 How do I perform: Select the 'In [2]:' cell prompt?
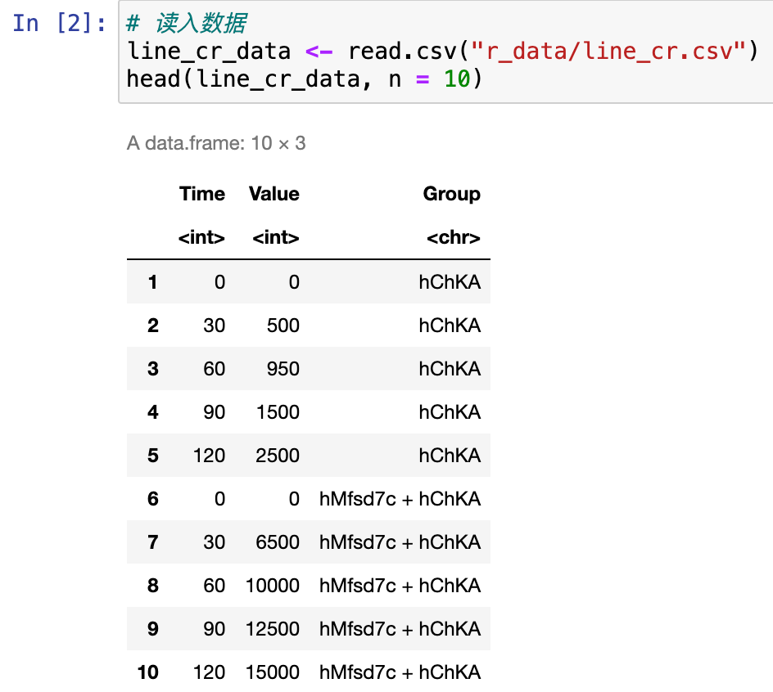[59, 23]
